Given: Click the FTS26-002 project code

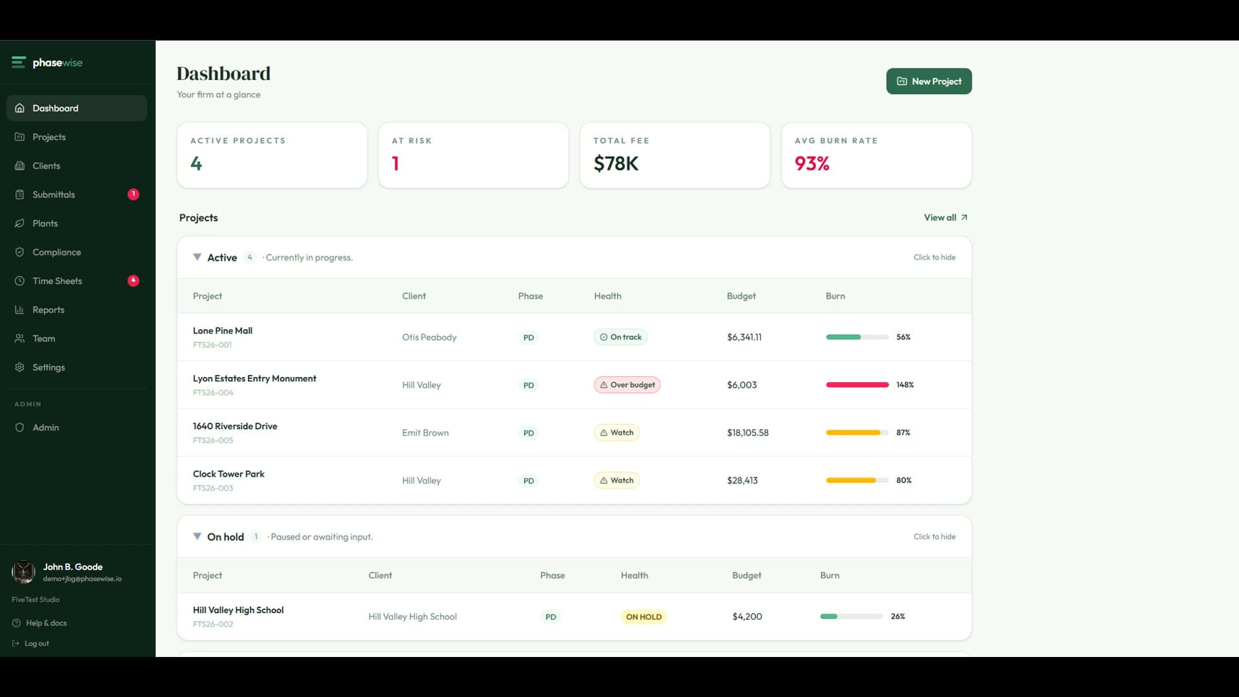Looking at the screenshot, I should [x=213, y=624].
